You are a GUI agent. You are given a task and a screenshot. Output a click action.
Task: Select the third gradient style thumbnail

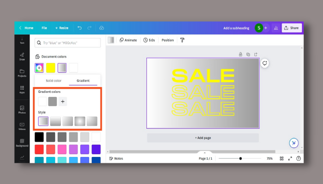tap(67, 121)
